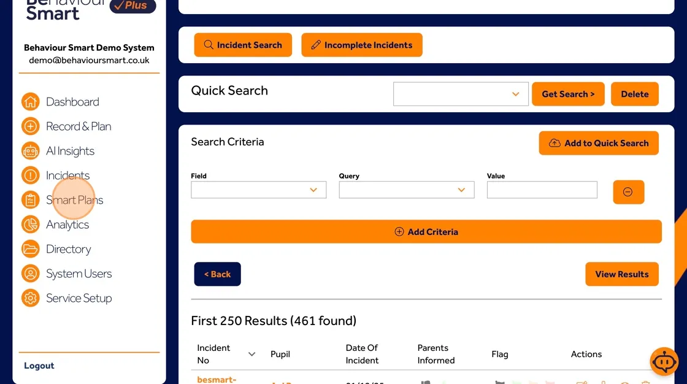Image resolution: width=687 pixels, height=384 pixels.
Task: Open the Directory folder icon
Action: [30, 249]
